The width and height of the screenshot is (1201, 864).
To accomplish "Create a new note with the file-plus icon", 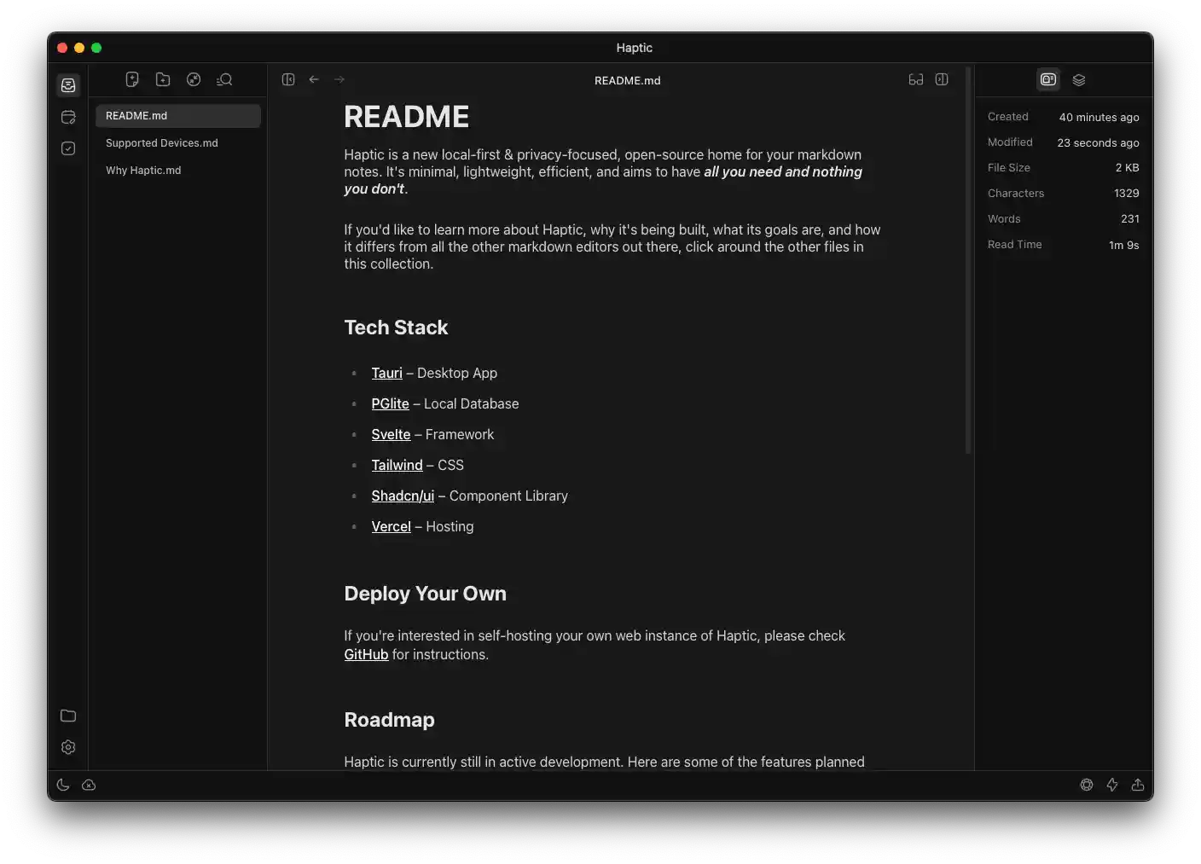I will click(x=132, y=79).
